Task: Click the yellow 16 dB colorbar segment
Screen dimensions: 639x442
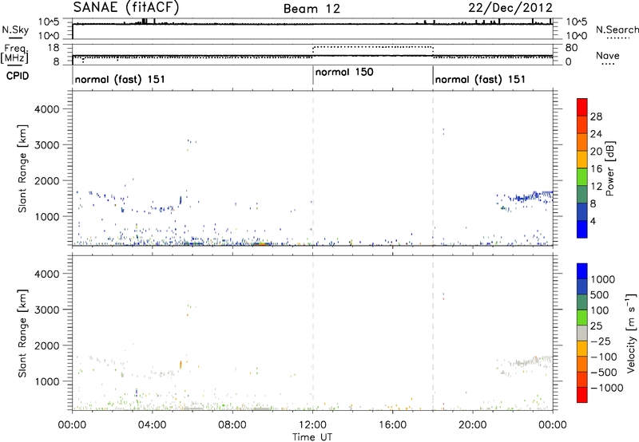Action: point(582,159)
